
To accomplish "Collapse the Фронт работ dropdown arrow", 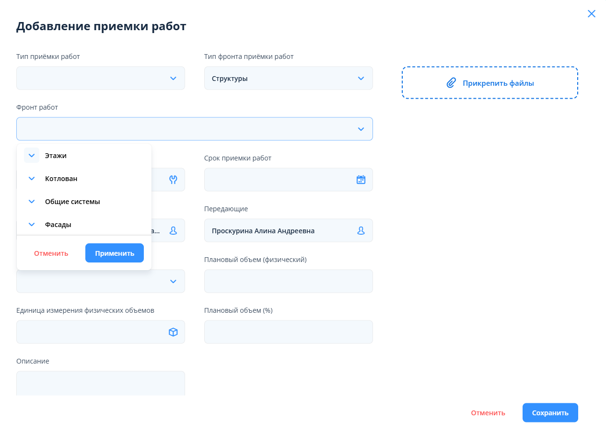I will (361, 129).
